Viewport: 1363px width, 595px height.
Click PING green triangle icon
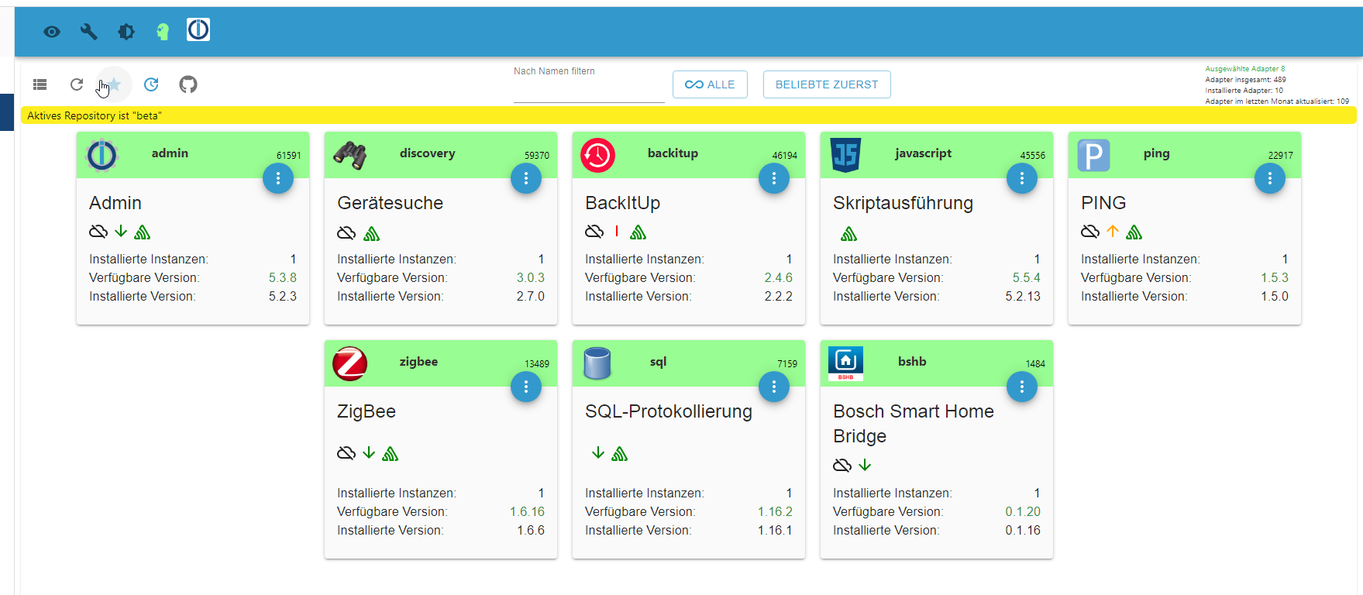click(x=1134, y=232)
